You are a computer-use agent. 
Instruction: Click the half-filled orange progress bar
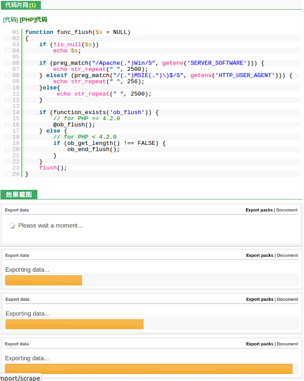coord(74,325)
